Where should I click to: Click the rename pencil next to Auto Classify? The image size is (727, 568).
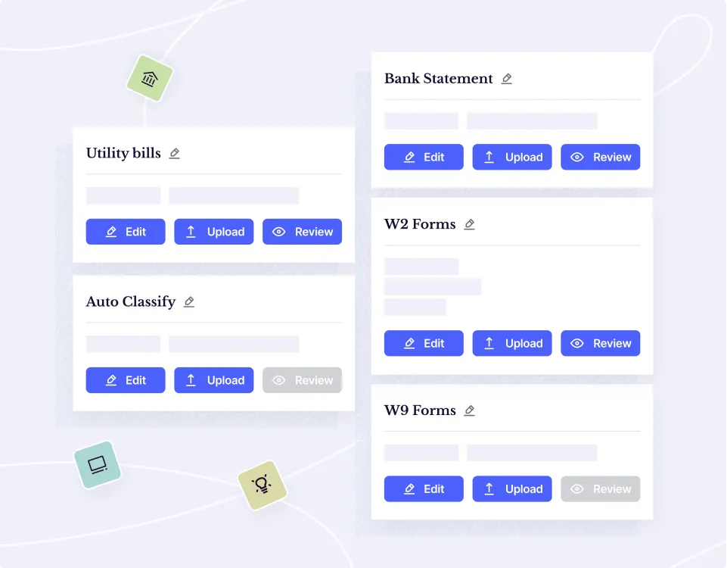(x=189, y=302)
